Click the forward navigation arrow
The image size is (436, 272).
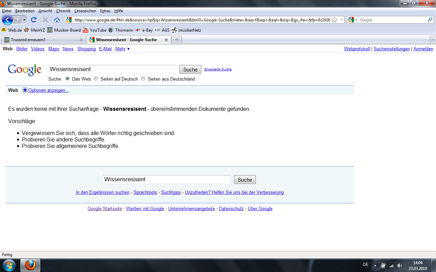tap(17, 20)
